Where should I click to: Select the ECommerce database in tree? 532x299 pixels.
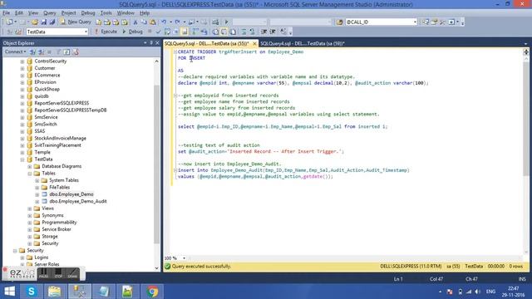tap(47, 76)
